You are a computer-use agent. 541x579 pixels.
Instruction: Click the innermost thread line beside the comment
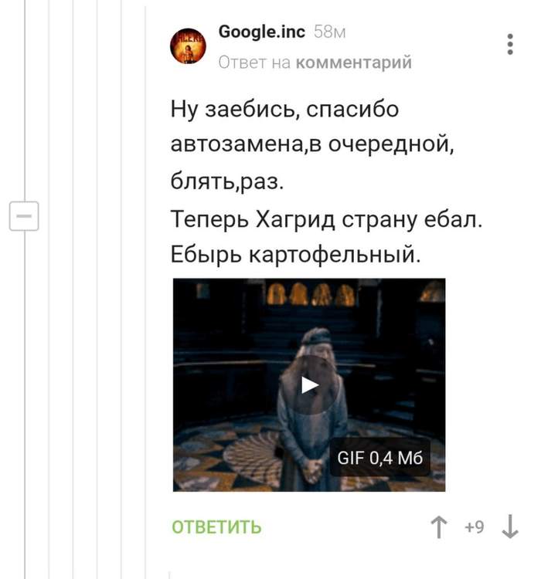pos(145,289)
